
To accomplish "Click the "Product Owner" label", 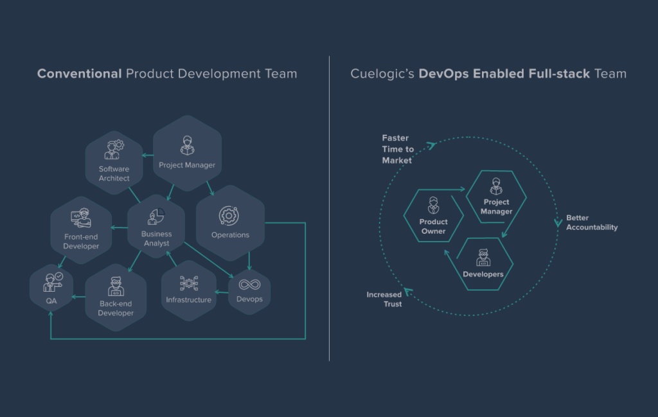I will click(x=434, y=227).
